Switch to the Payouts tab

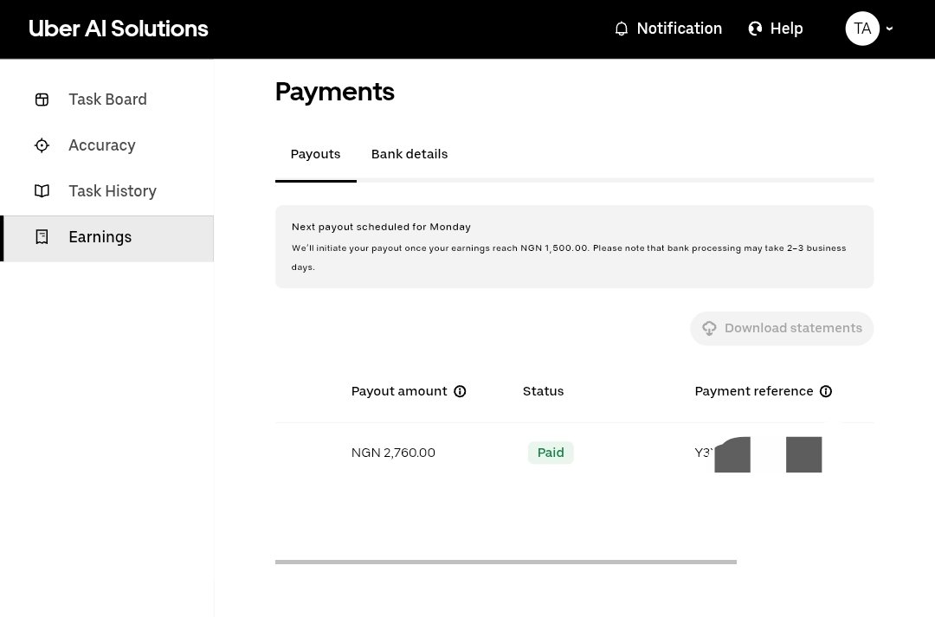tap(315, 154)
